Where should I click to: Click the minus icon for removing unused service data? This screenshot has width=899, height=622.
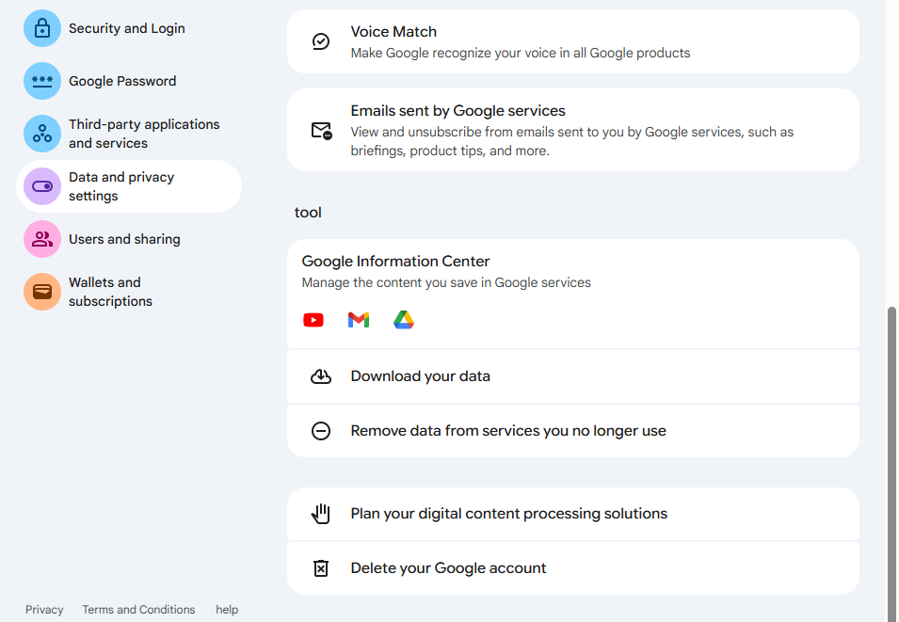[x=321, y=430]
